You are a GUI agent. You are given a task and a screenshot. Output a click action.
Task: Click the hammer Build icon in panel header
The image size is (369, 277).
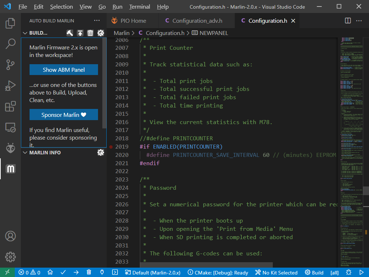[70, 33]
